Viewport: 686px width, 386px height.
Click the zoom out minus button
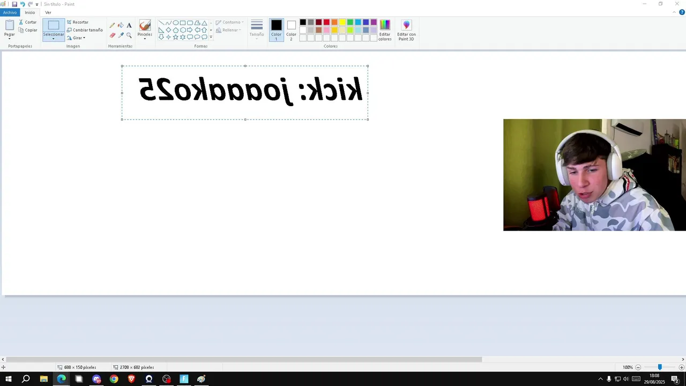[638, 367]
